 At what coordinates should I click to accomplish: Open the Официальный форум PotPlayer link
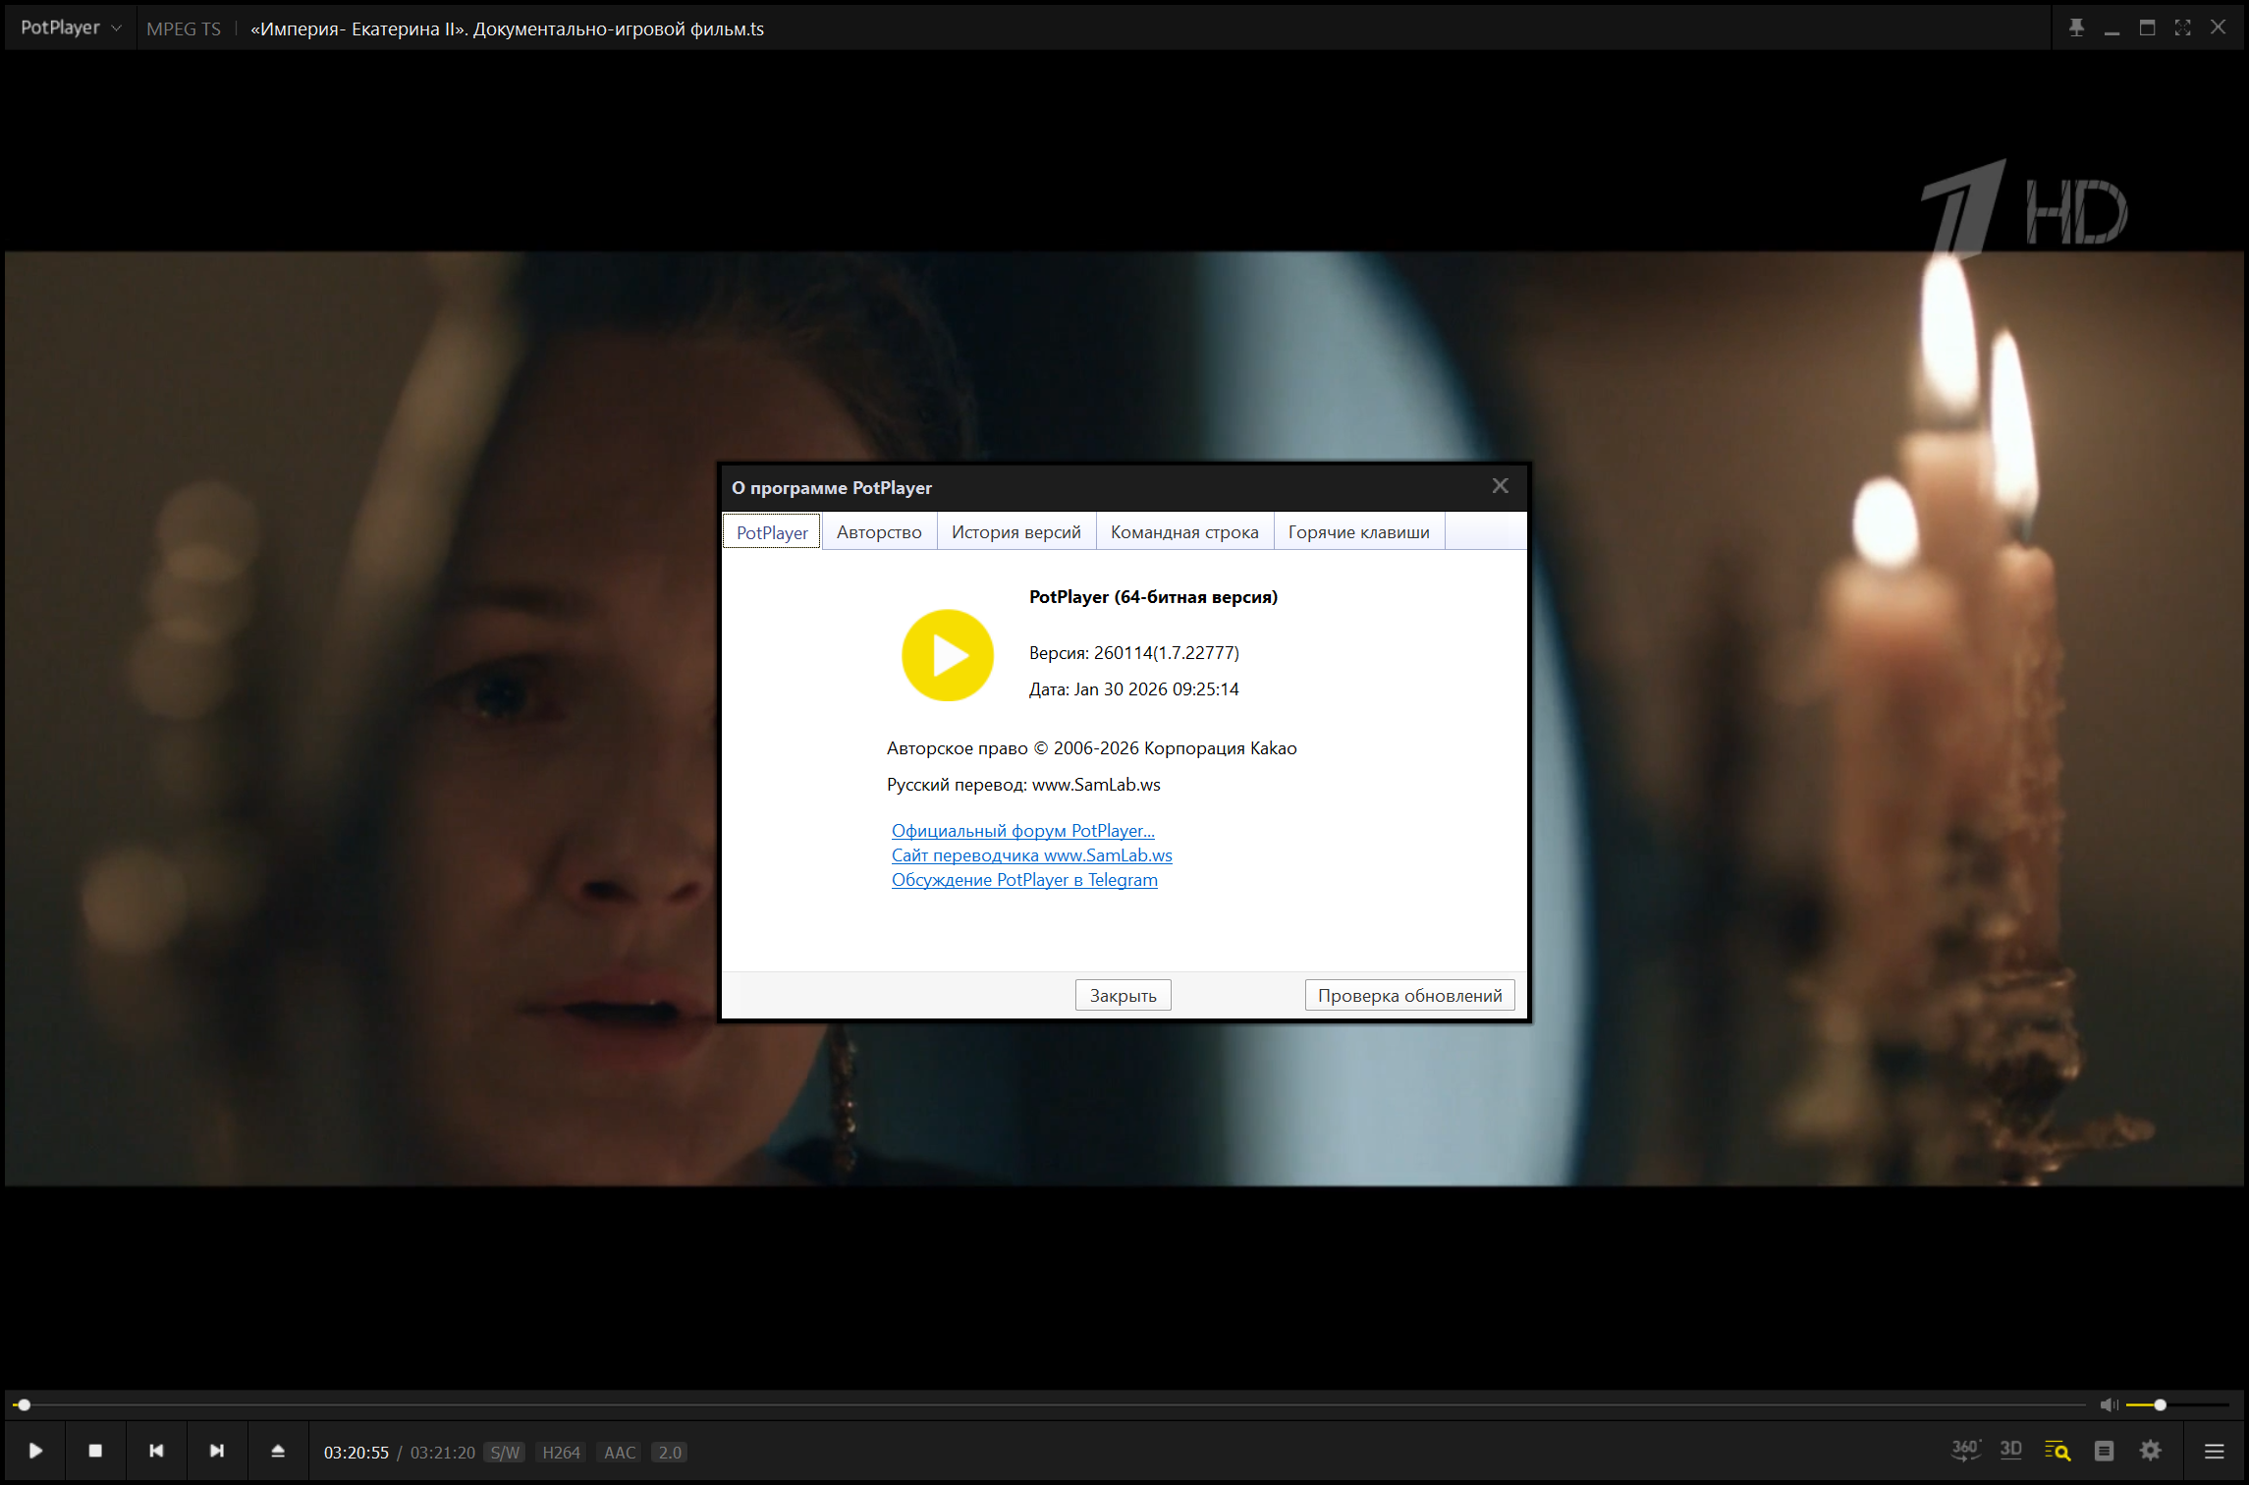[1022, 831]
